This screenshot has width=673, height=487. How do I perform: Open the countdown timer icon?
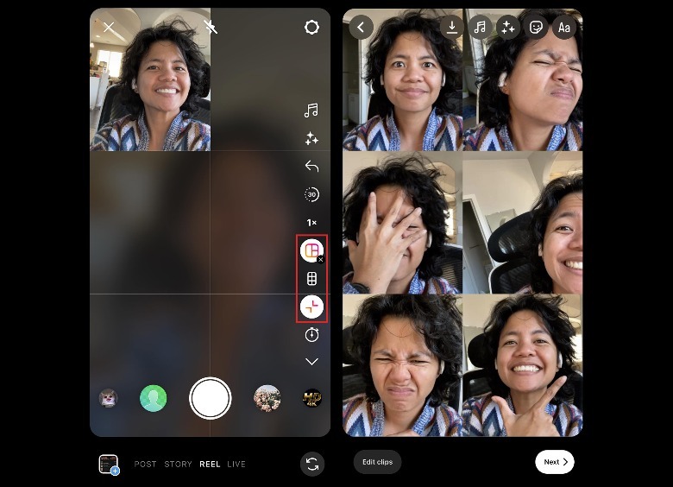[x=311, y=334]
